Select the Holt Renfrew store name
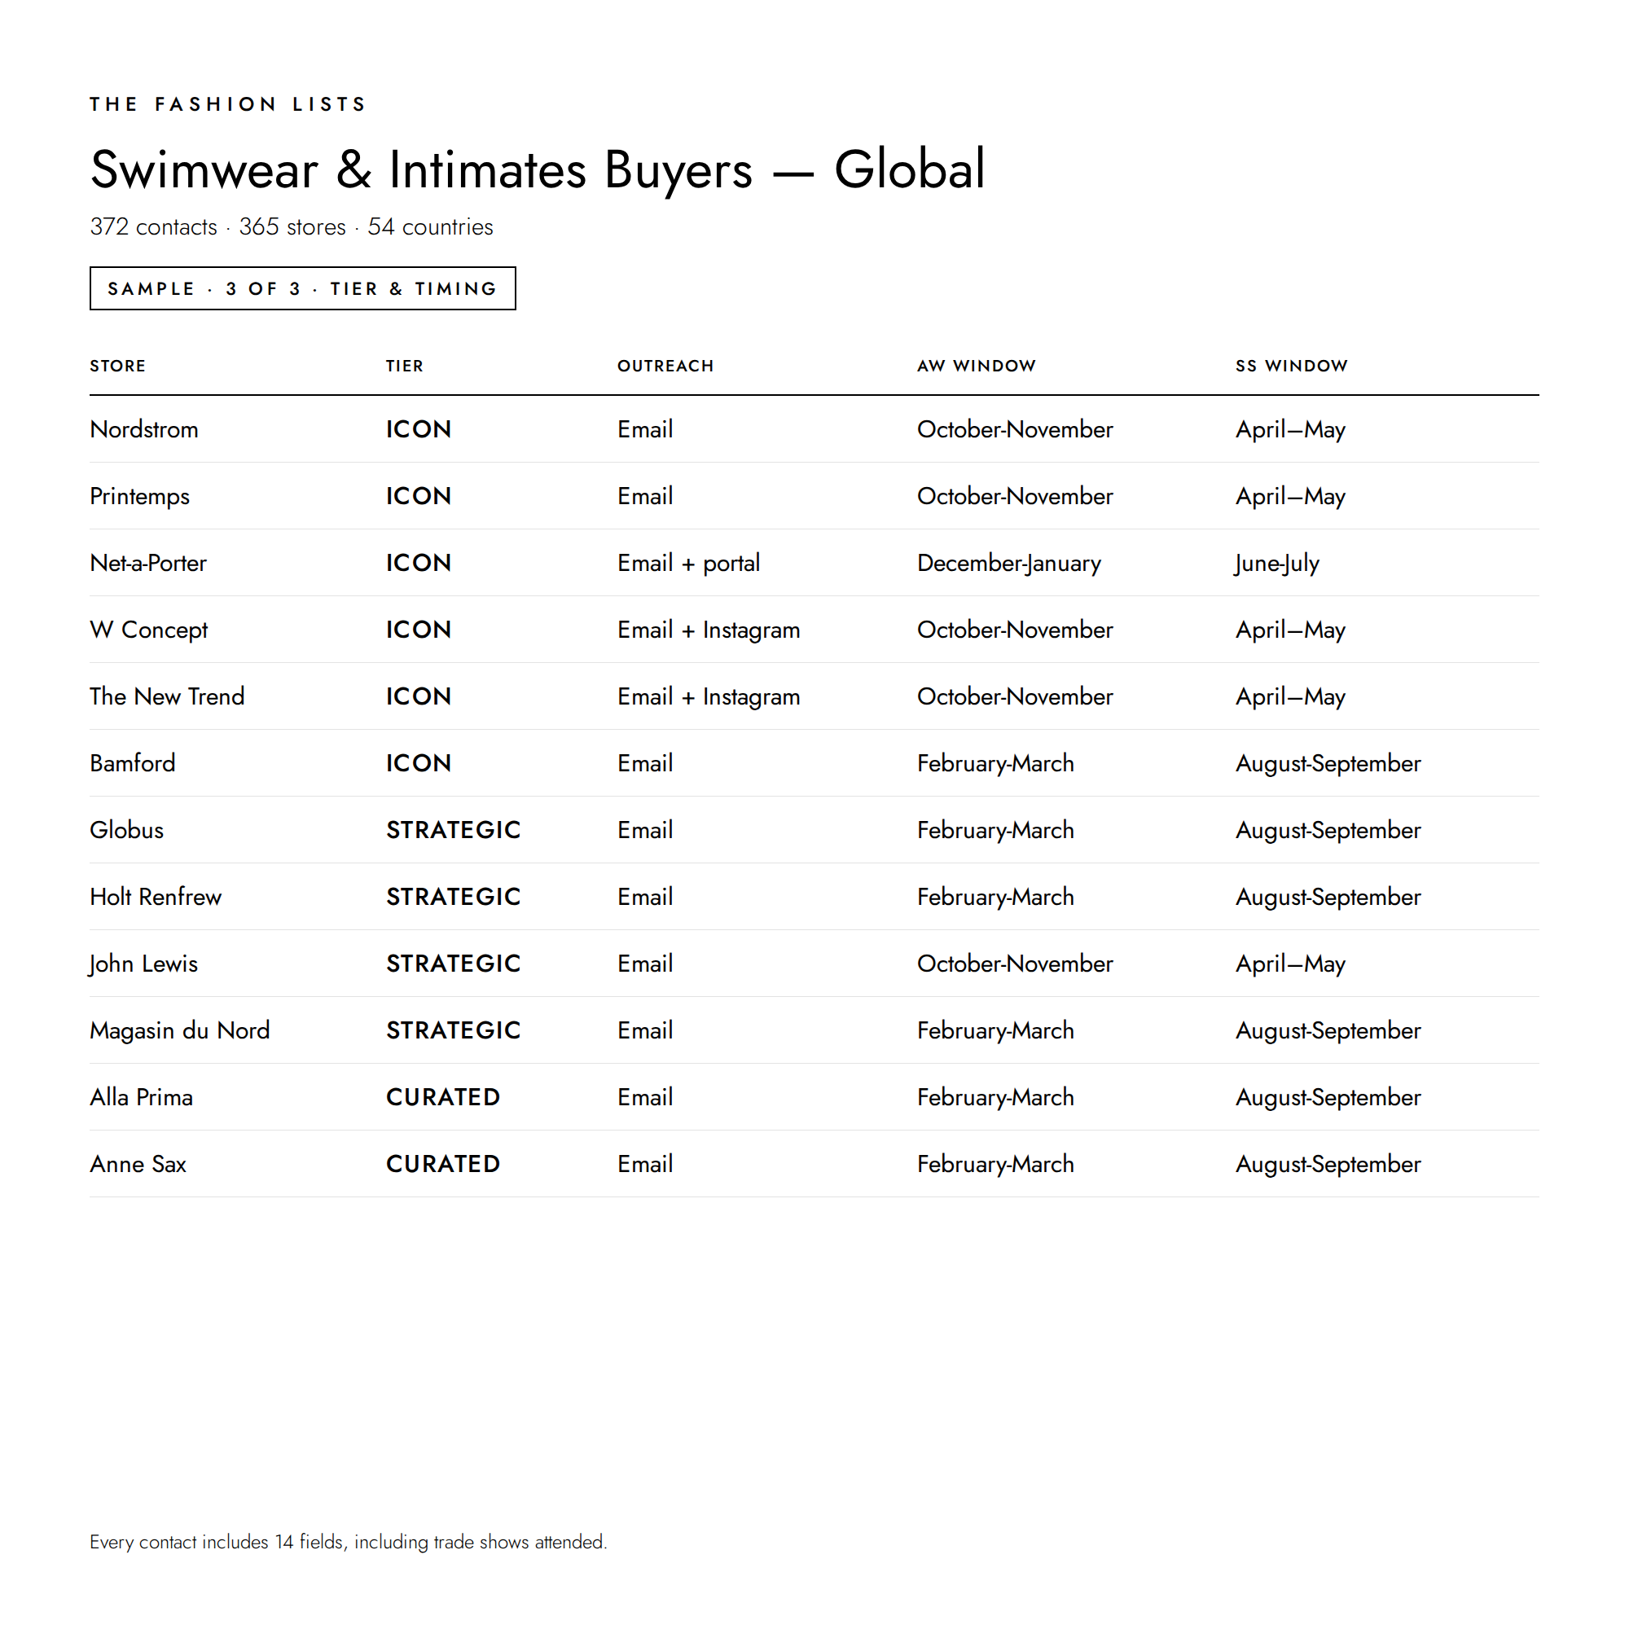This screenshot has width=1629, height=1629. point(156,896)
